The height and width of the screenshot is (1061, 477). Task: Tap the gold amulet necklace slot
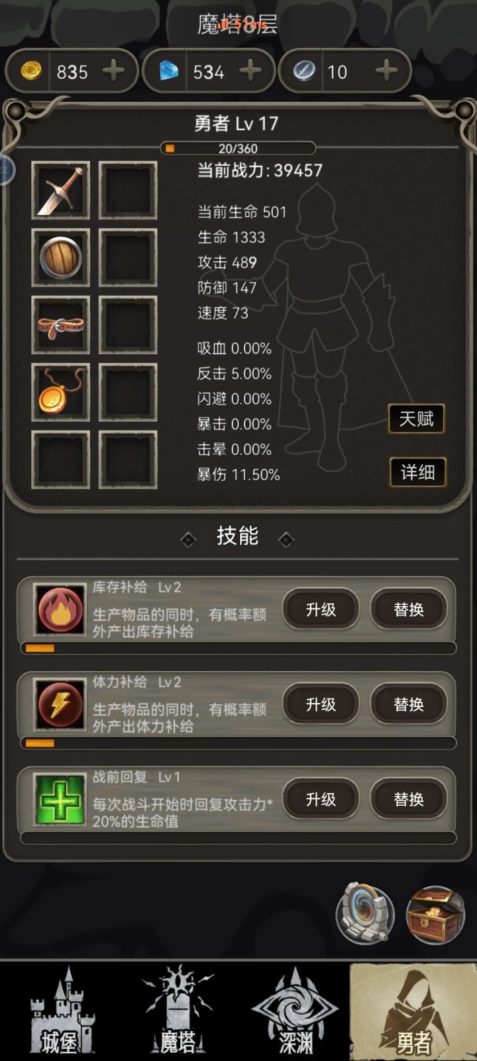pyautogui.click(x=61, y=392)
